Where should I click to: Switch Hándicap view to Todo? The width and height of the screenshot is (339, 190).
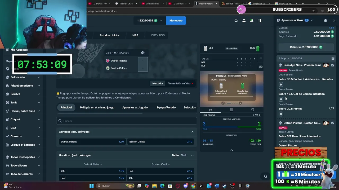coord(184,155)
